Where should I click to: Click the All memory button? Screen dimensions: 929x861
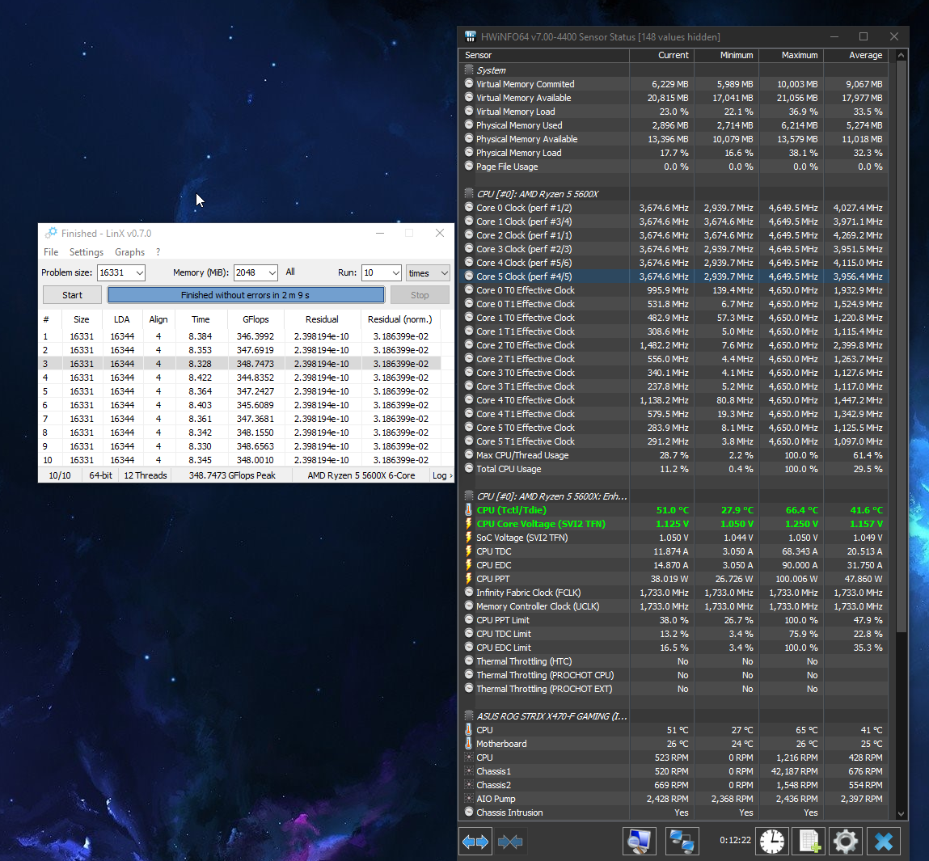click(x=290, y=272)
